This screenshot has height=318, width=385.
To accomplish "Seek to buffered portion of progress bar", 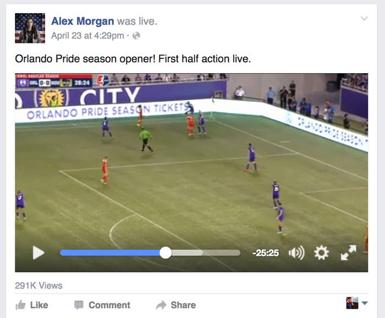I will click(187, 253).
